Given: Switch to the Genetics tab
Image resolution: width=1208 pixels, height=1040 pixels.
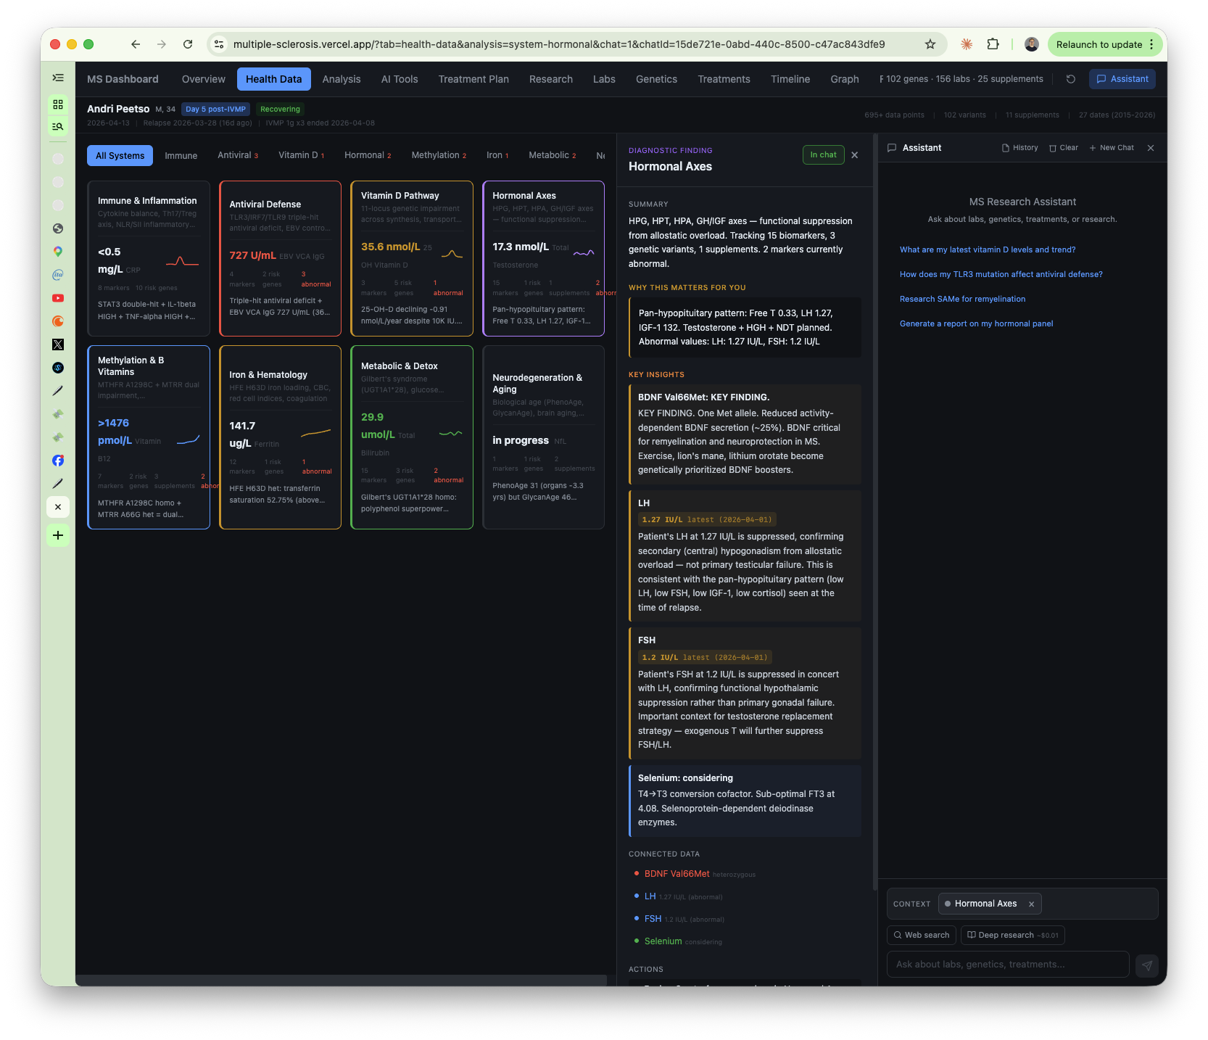Looking at the screenshot, I should pyautogui.click(x=655, y=79).
